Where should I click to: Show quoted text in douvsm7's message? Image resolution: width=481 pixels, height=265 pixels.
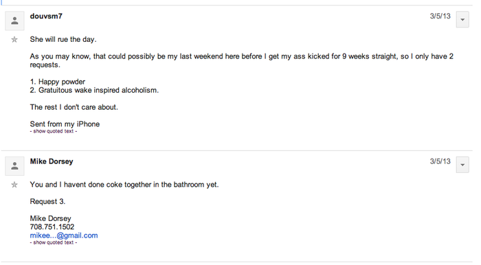54,131
